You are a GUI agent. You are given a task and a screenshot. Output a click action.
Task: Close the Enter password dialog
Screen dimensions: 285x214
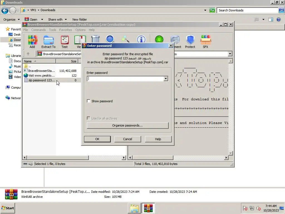point(171,46)
